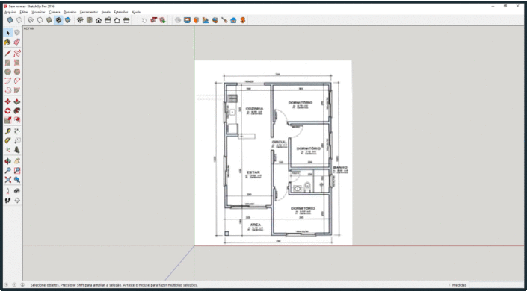Activate the Rotate tool
Image resolution: width=527 pixels, height=291 pixels.
[x=7, y=110]
